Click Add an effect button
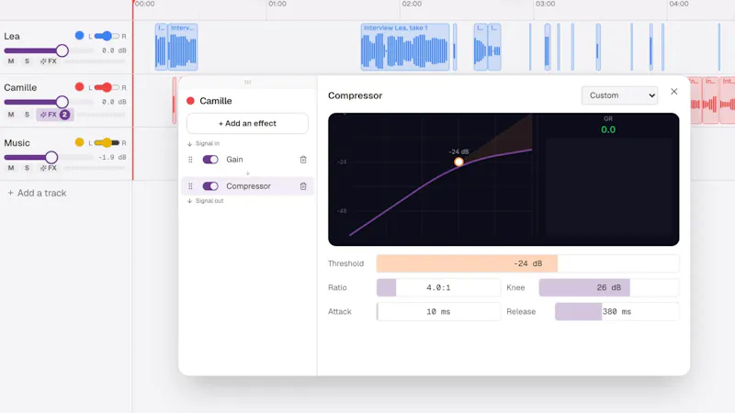This screenshot has height=413, width=735. tap(247, 124)
